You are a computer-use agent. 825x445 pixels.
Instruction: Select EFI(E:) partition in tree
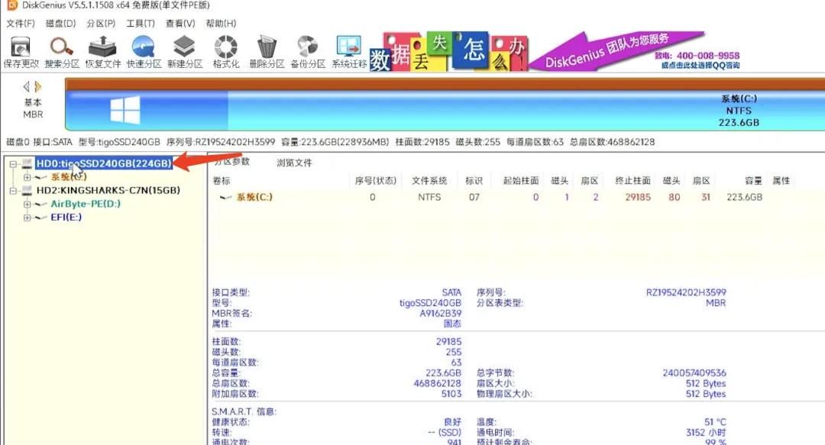66,218
